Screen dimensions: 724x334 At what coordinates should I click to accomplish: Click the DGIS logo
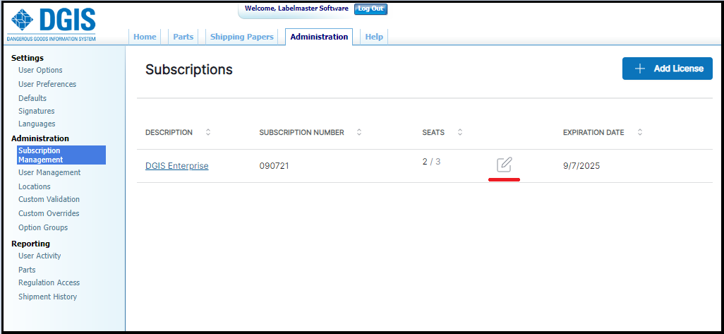[51, 24]
